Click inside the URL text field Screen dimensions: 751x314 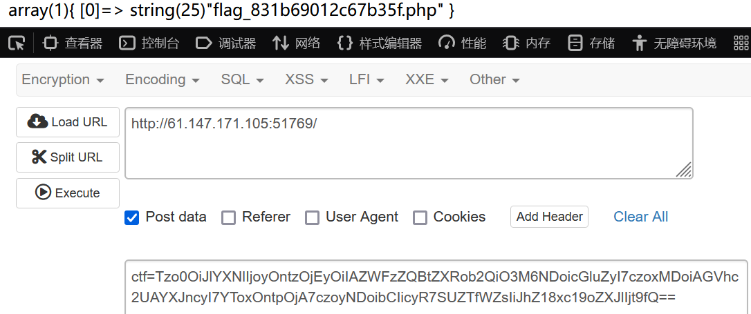(408, 143)
